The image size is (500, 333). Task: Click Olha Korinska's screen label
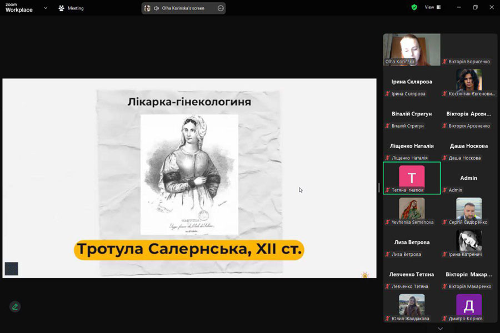(x=183, y=8)
